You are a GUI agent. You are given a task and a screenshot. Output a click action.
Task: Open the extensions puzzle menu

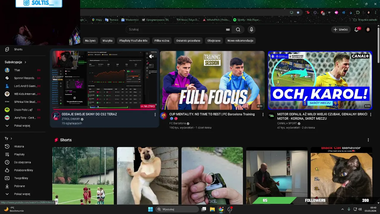(358, 12)
